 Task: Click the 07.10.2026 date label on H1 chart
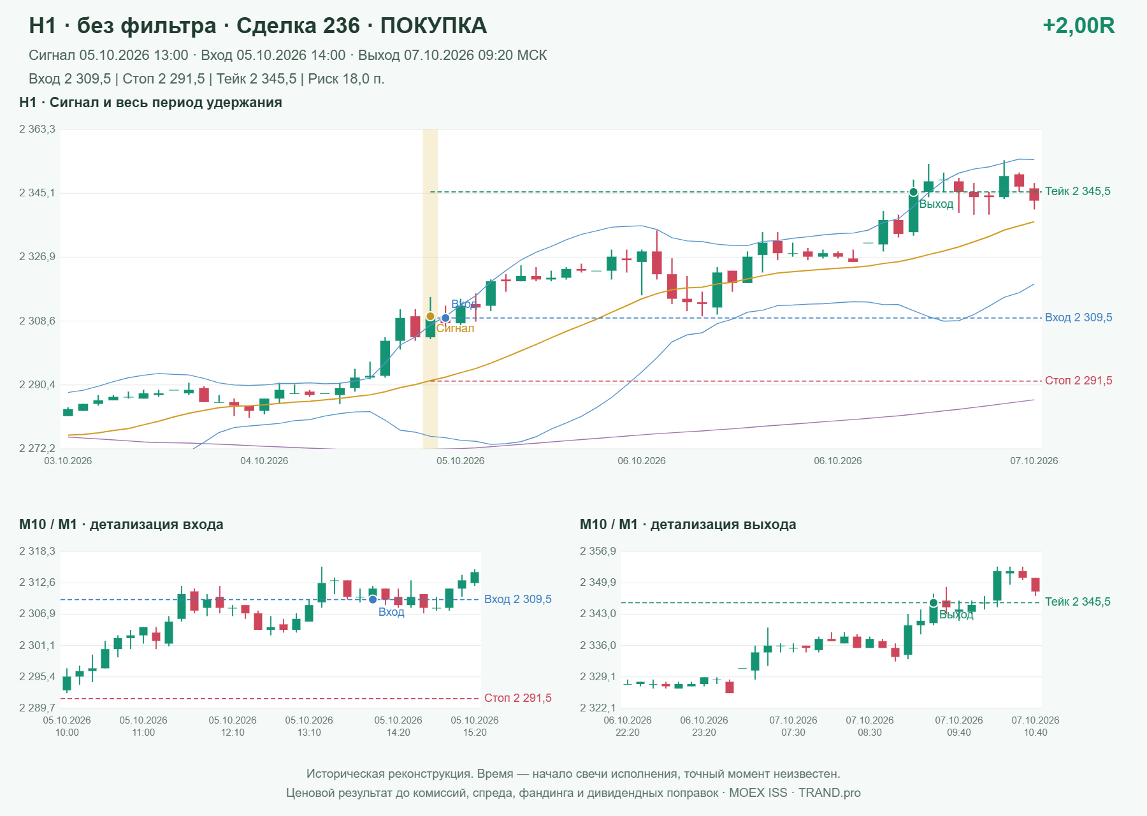pos(1034,461)
